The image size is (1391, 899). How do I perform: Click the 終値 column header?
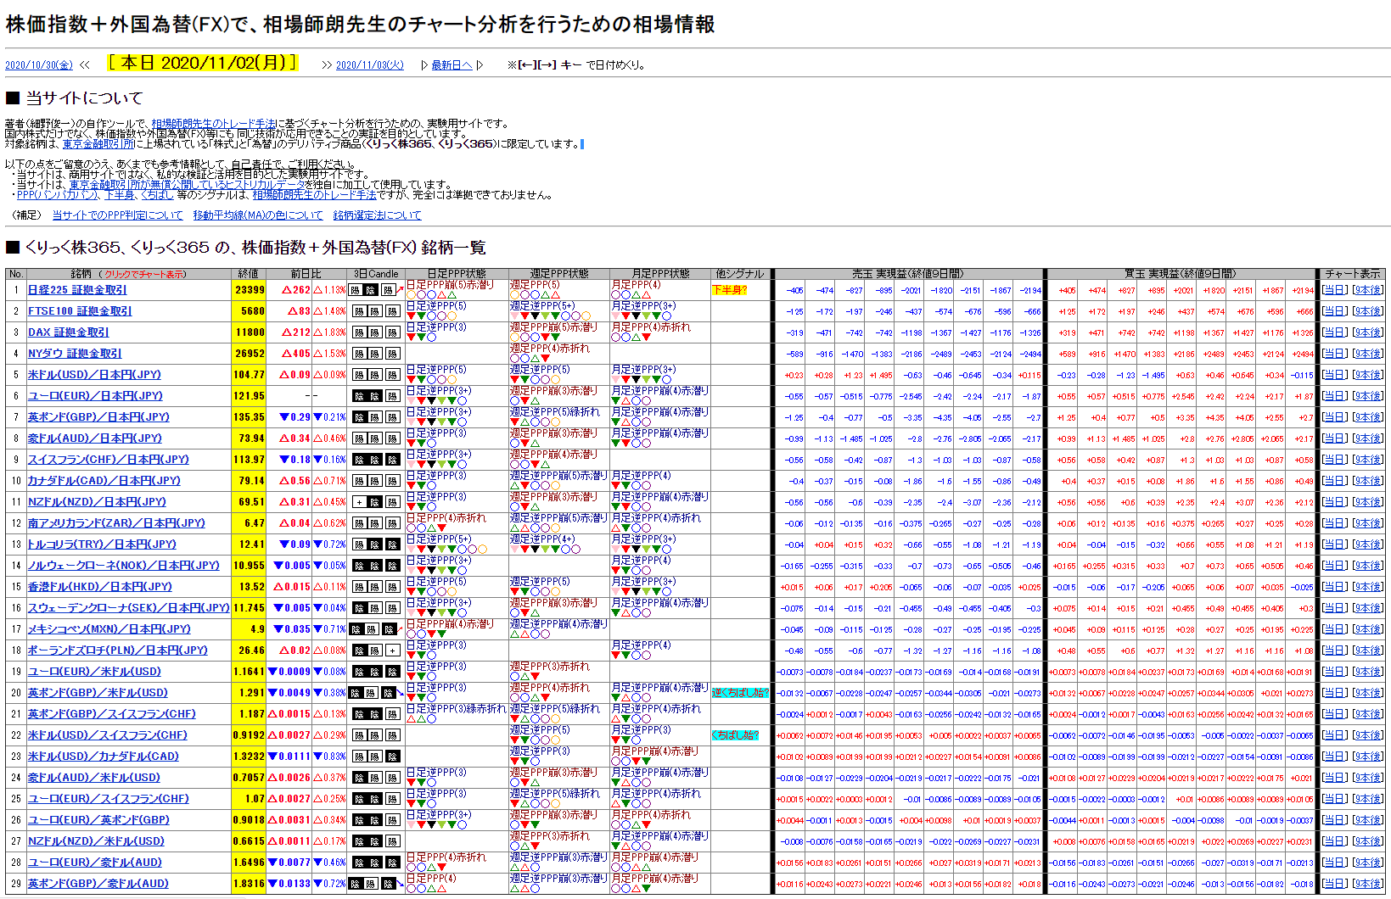click(249, 274)
